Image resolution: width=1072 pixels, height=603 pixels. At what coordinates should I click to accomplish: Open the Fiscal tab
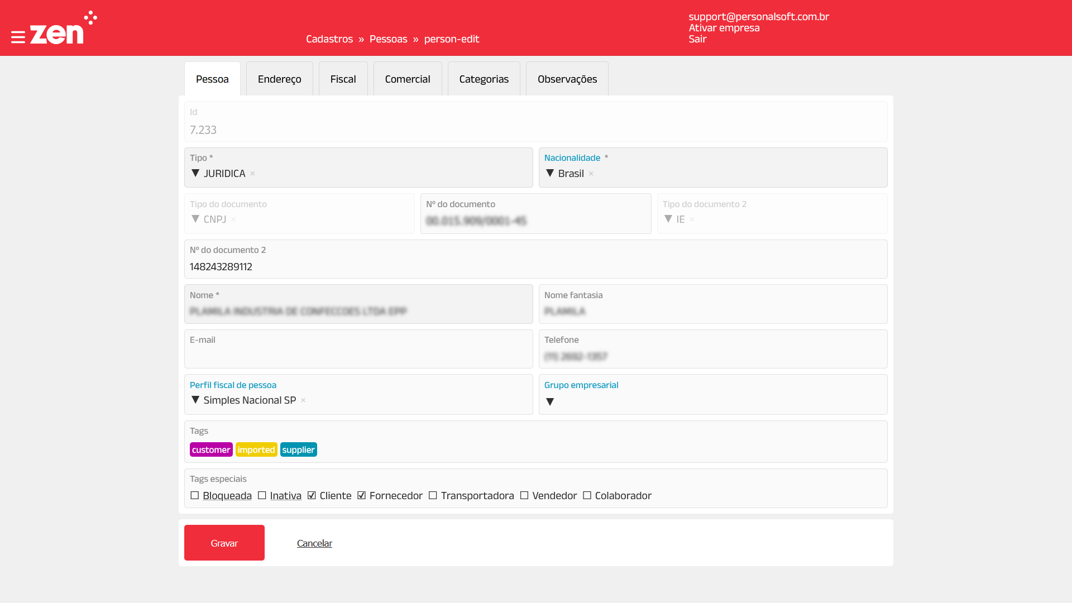point(343,79)
